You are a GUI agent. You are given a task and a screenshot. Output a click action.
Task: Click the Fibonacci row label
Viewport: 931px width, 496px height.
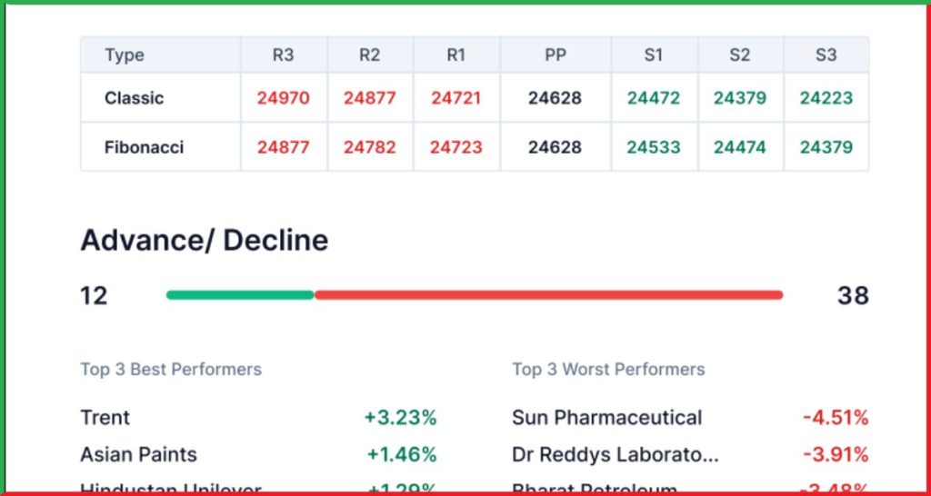pyautogui.click(x=145, y=147)
